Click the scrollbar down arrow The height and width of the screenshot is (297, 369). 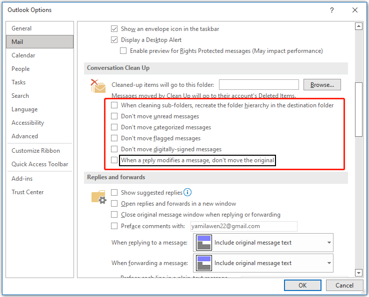point(358,273)
